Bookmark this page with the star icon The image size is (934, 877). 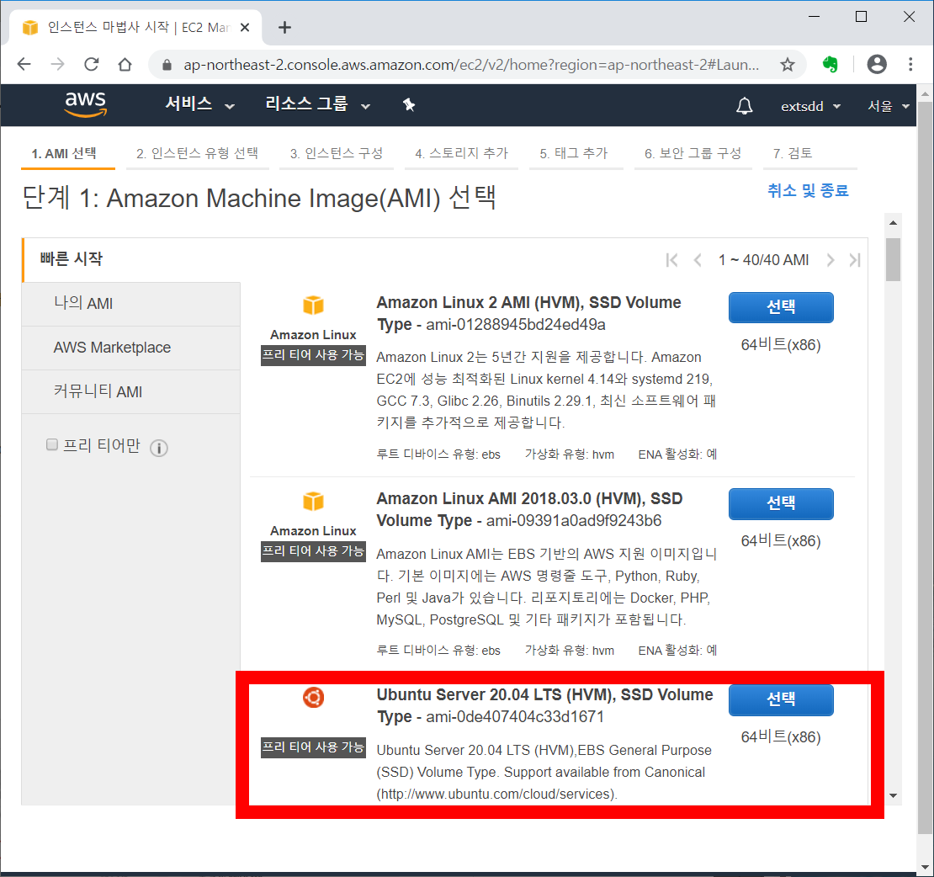click(788, 64)
